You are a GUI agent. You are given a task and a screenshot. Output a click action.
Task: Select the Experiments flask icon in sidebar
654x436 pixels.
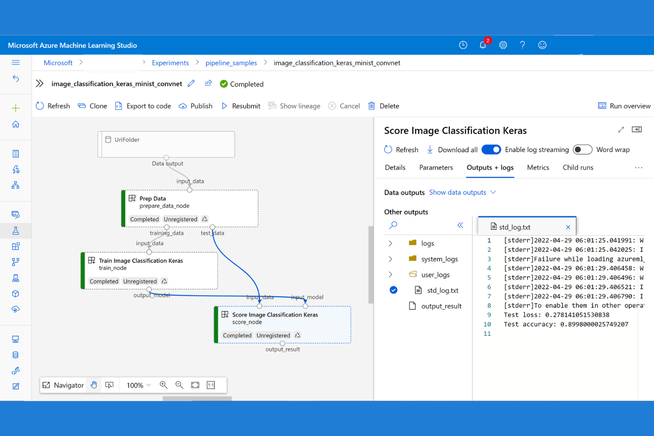point(15,231)
